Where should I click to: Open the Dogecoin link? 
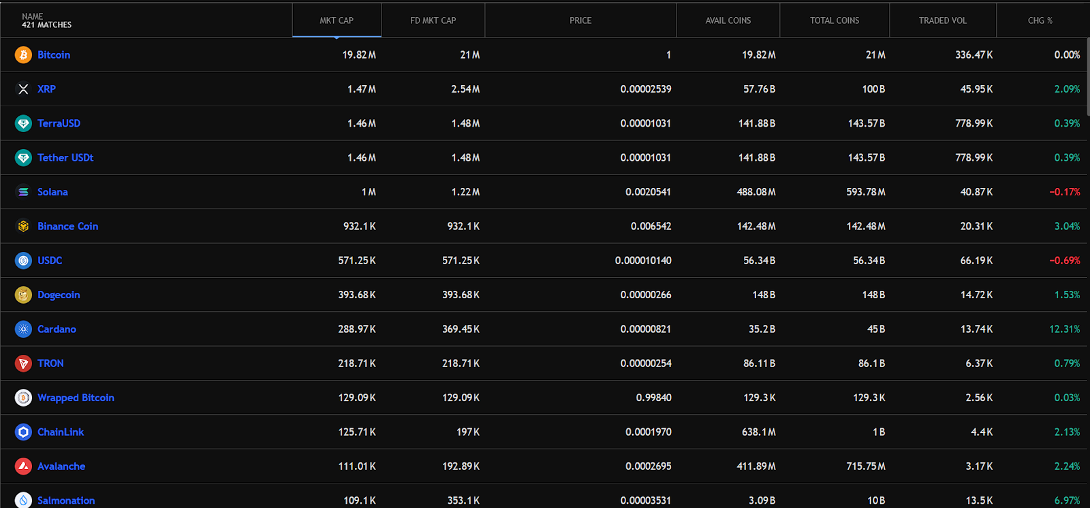pos(59,295)
